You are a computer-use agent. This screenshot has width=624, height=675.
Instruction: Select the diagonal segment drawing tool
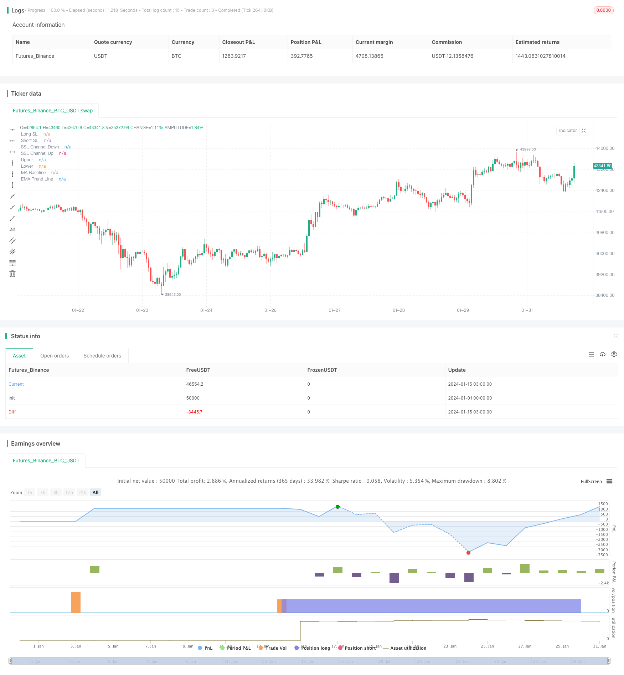[x=12, y=218]
